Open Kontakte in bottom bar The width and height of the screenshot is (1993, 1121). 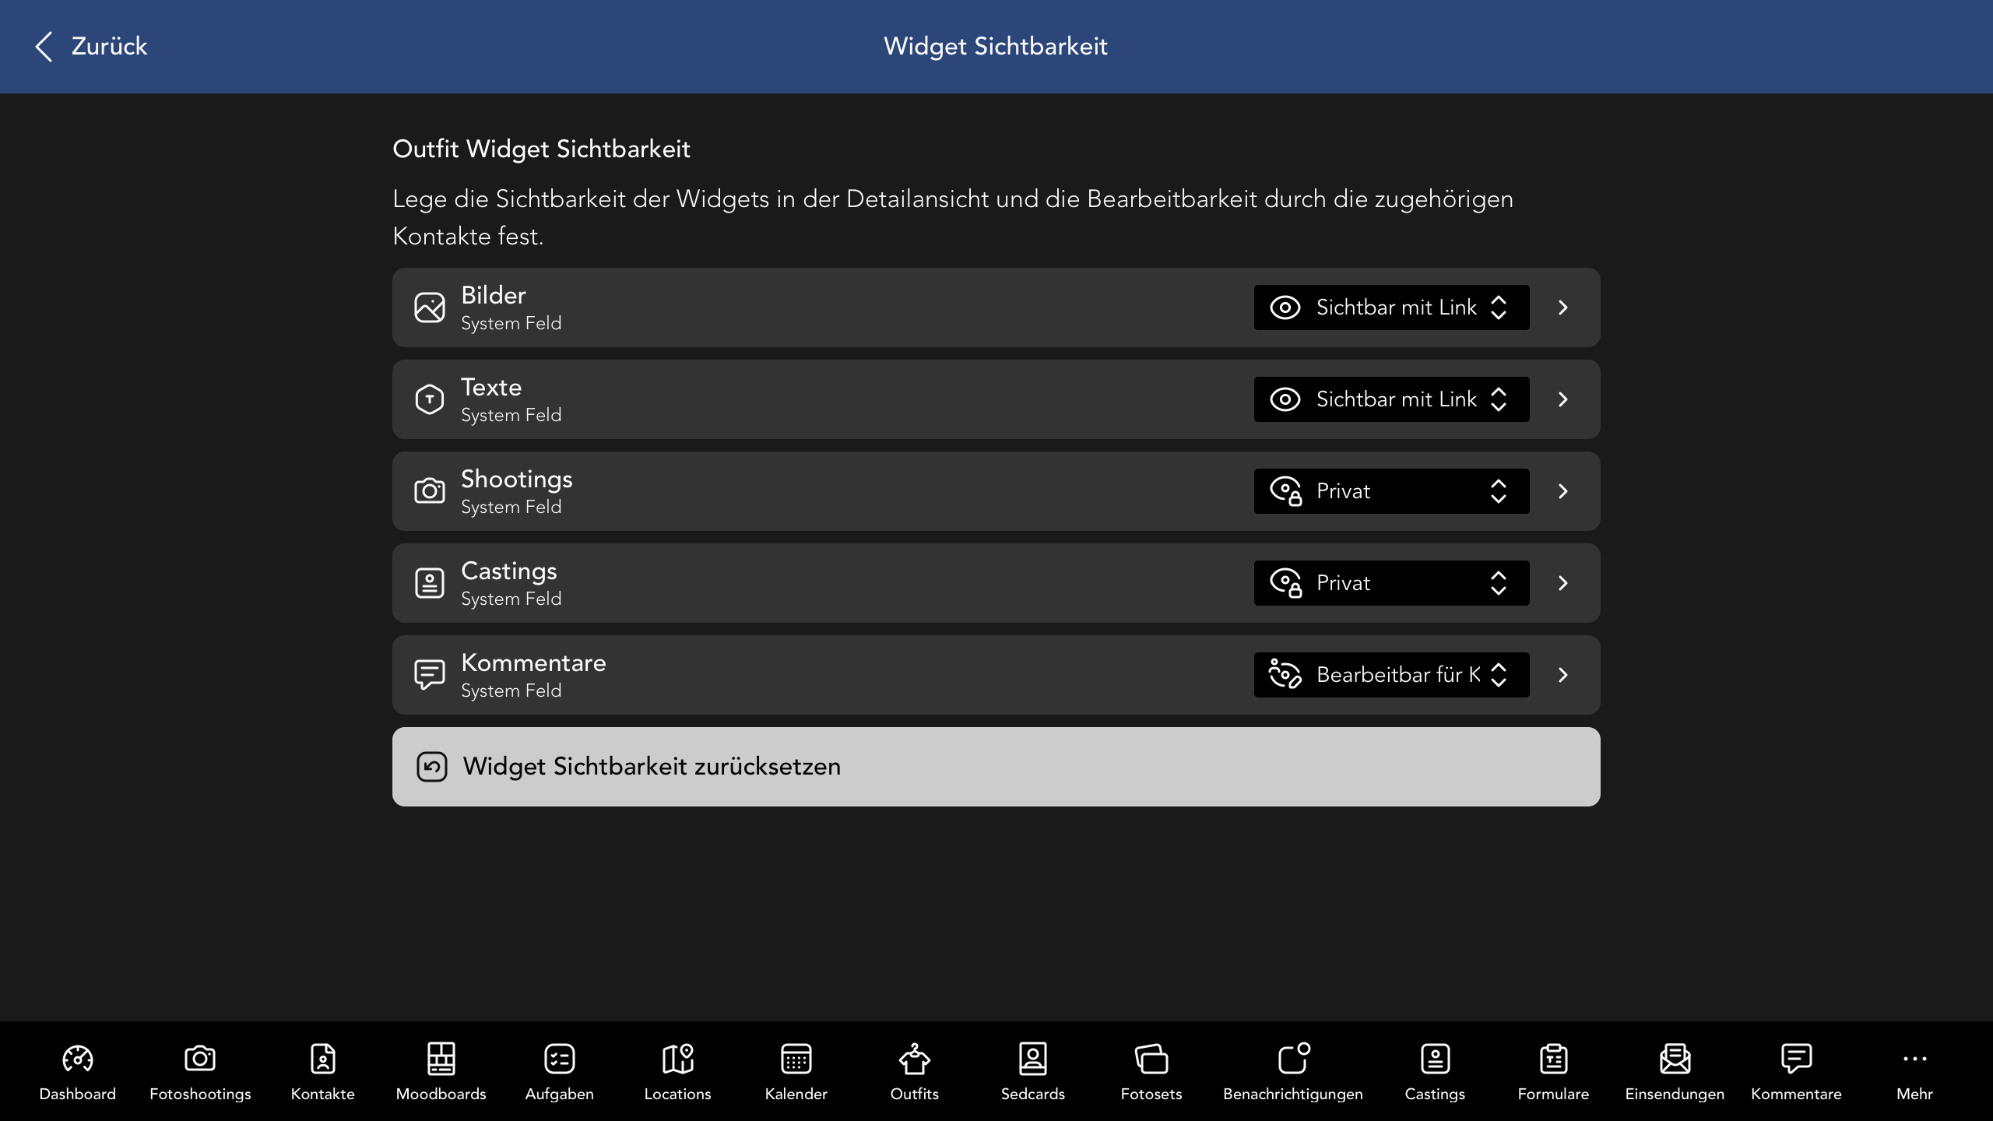coord(322,1072)
